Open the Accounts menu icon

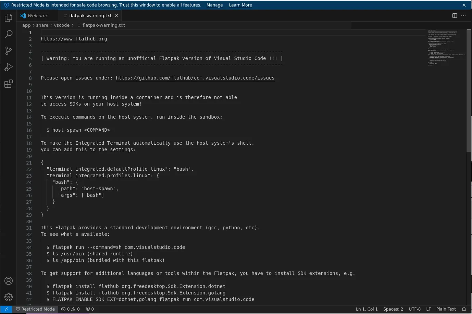(x=9, y=281)
